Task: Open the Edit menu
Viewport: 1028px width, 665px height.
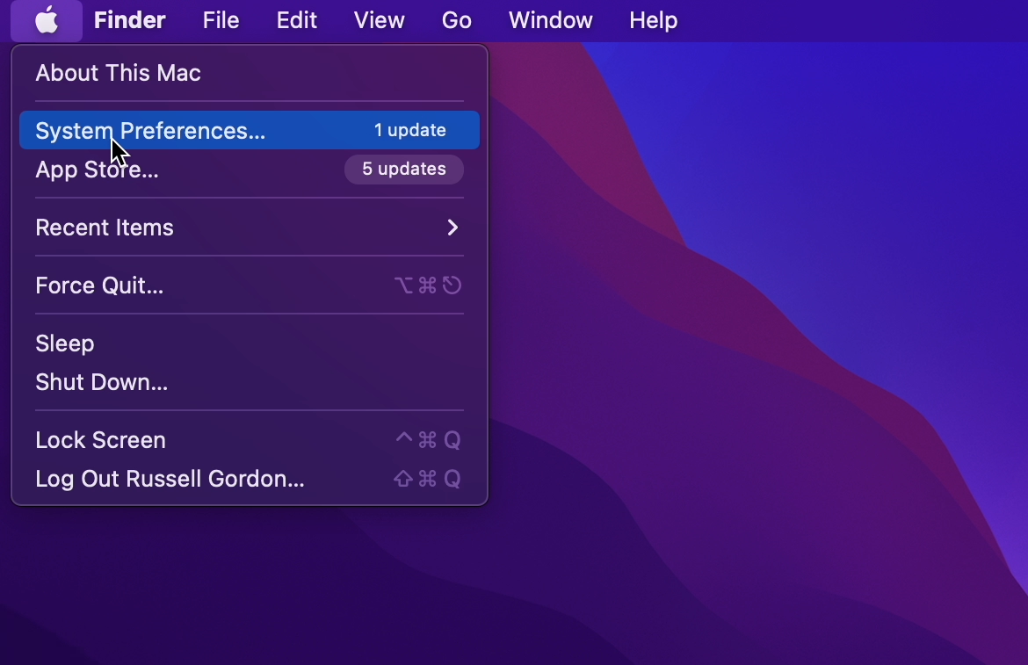Action: point(296,20)
